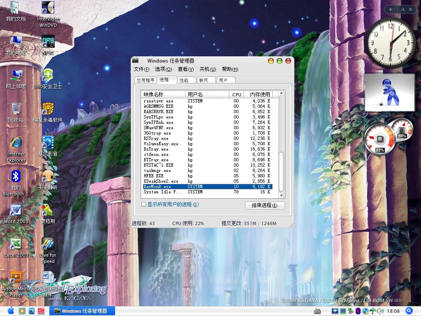This screenshot has width=421, height=316.
Task: Click scroll up arrow in process list
Action: pyautogui.click(x=281, y=93)
